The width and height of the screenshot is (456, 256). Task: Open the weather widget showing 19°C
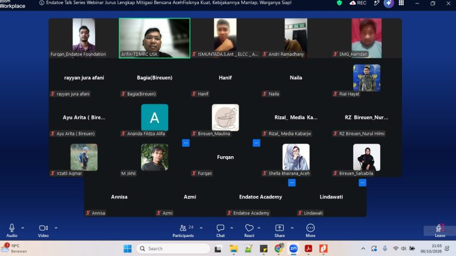[14, 248]
